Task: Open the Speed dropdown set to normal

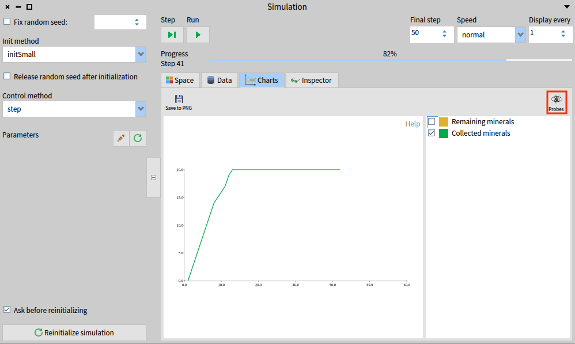Action: coord(521,35)
